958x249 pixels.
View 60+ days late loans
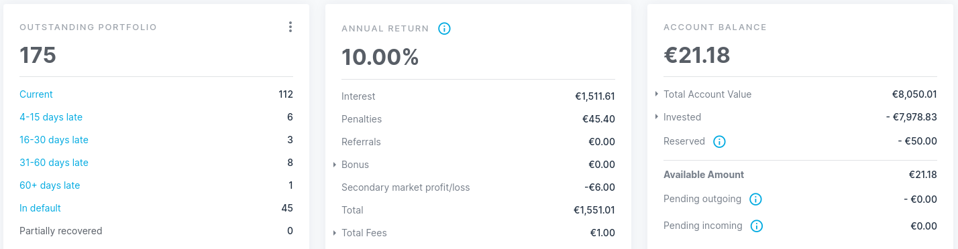[x=50, y=185]
